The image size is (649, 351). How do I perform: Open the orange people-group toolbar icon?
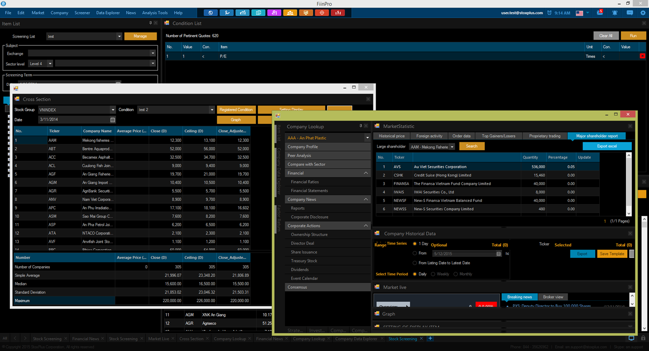tap(290, 13)
